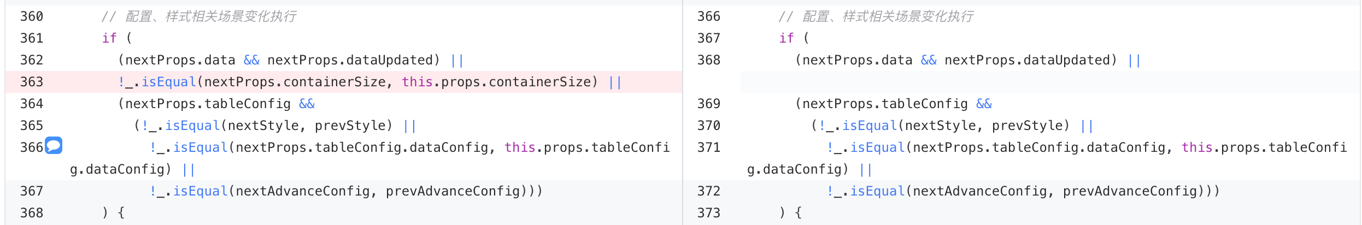The image size is (1362, 225).
Task: Click line number 373 in new file
Action: pos(709,213)
